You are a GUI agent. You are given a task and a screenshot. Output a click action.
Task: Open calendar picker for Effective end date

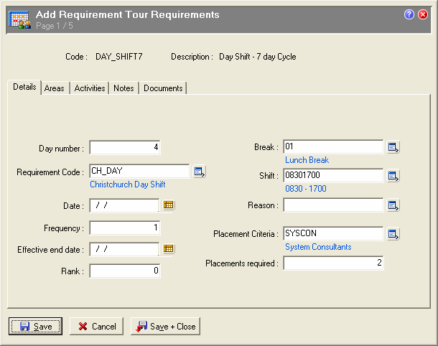click(169, 248)
